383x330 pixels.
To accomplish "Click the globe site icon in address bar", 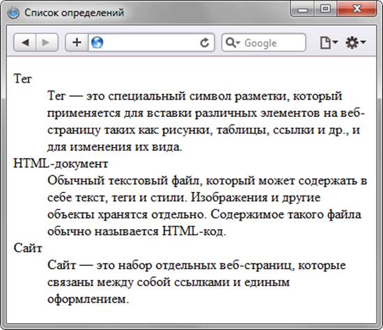I will pyautogui.click(x=97, y=42).
